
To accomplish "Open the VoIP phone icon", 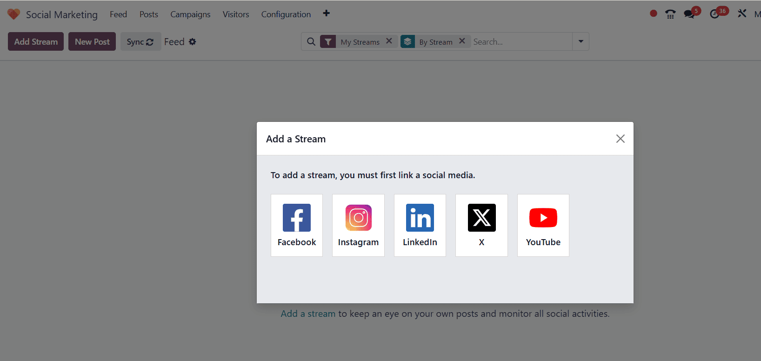I will 670,14.
